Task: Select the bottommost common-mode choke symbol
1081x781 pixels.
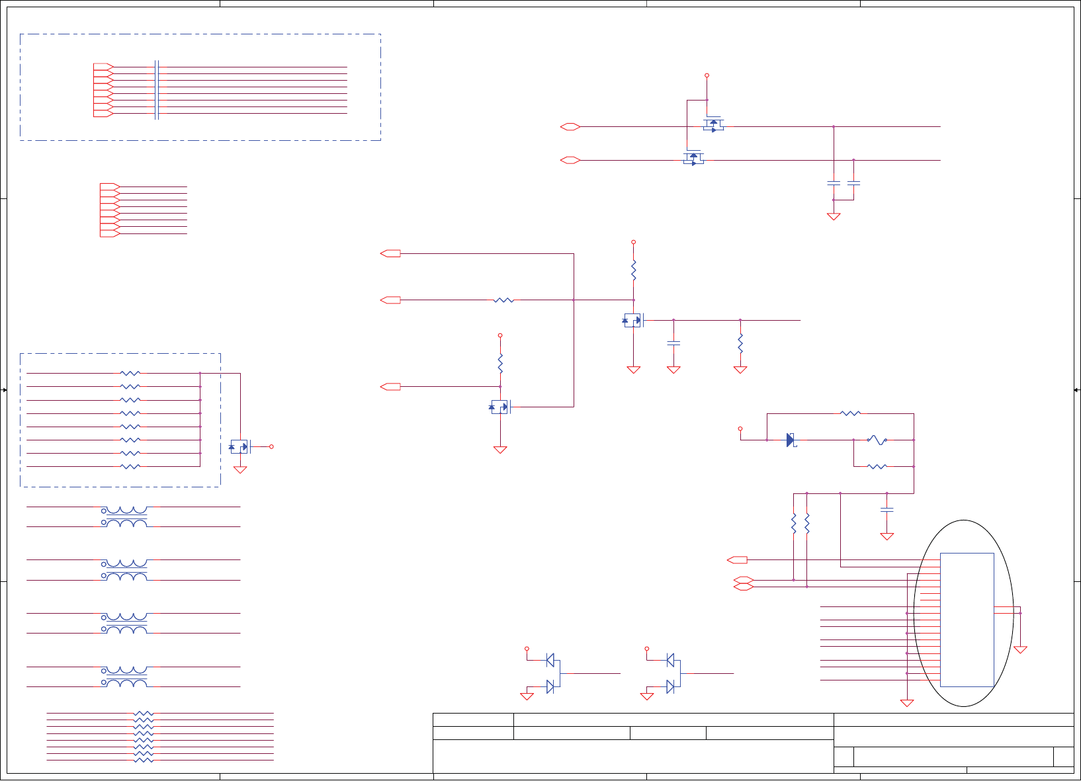Action: pyautogui.click(x=126, y=677)
